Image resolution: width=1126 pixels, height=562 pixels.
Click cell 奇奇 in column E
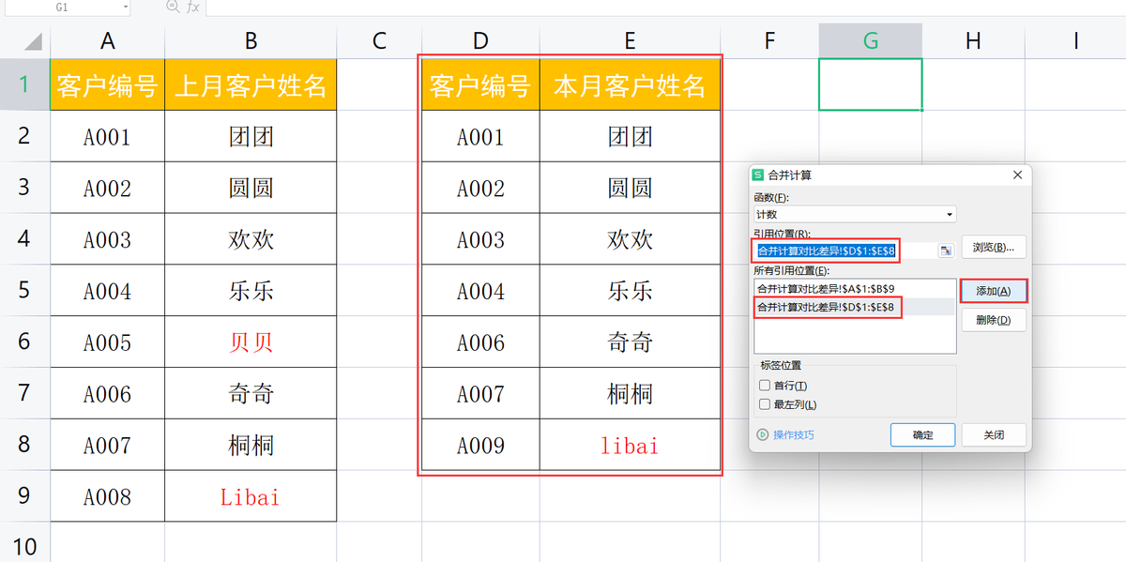(x=630, y=342)
